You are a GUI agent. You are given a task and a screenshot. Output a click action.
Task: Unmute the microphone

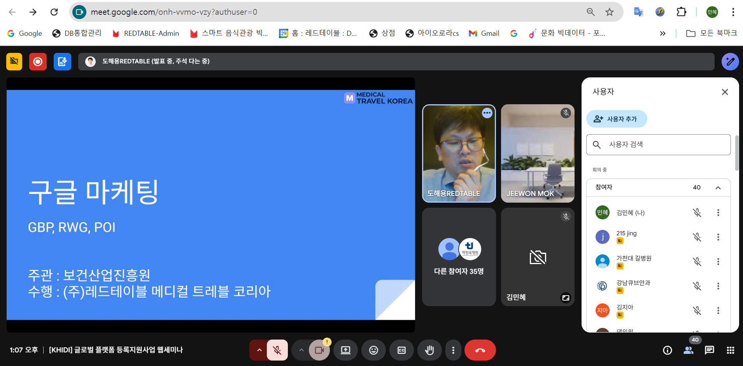pyautogui.click(x=277, y=350)
